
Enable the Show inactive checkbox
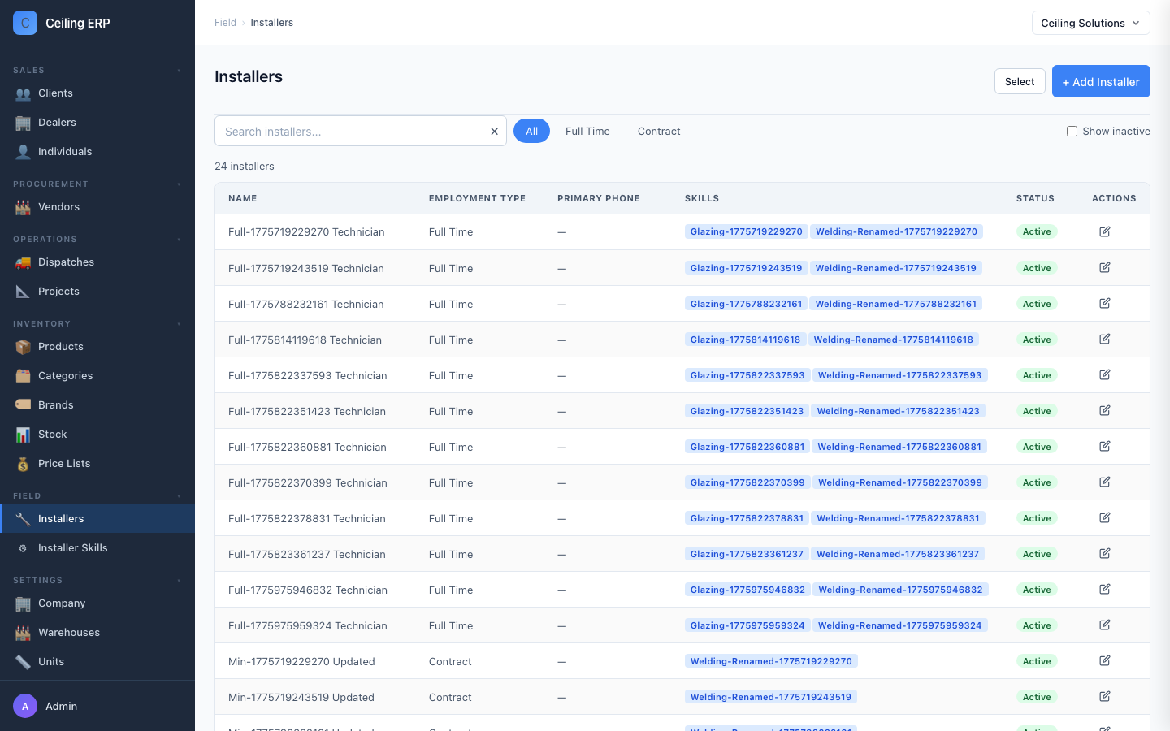pyautogui.click(x=1072, y=132)
